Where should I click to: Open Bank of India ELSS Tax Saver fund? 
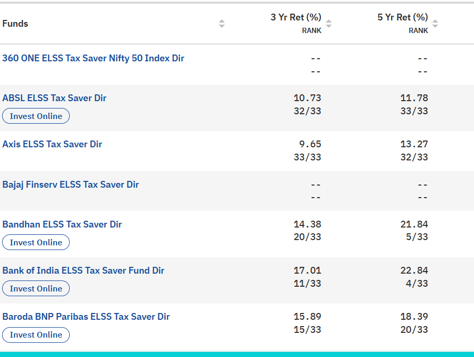tap(83, 271)
